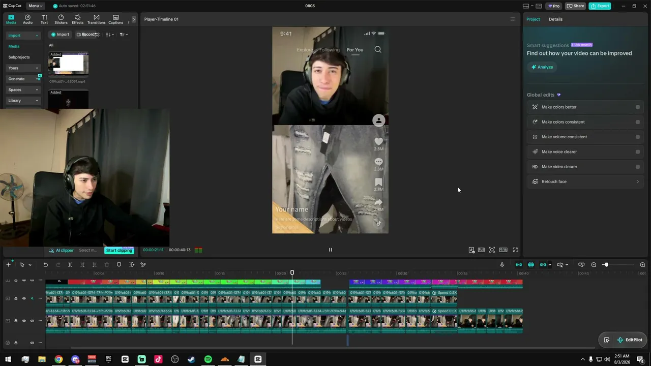Open the Stickers tab
This screenshot has width=651, height=366.
[61, 19]
